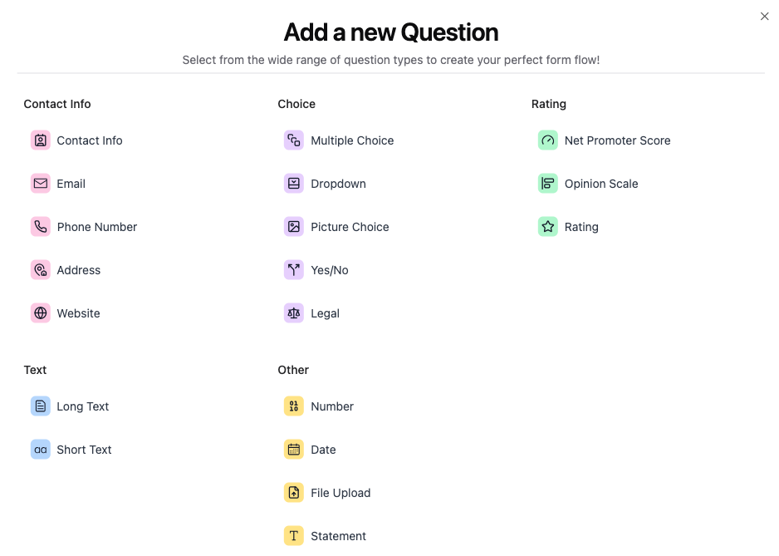Select the Net Promoter Score gauge icon
This screenshot has width=779, height=556.
(547, 140)
